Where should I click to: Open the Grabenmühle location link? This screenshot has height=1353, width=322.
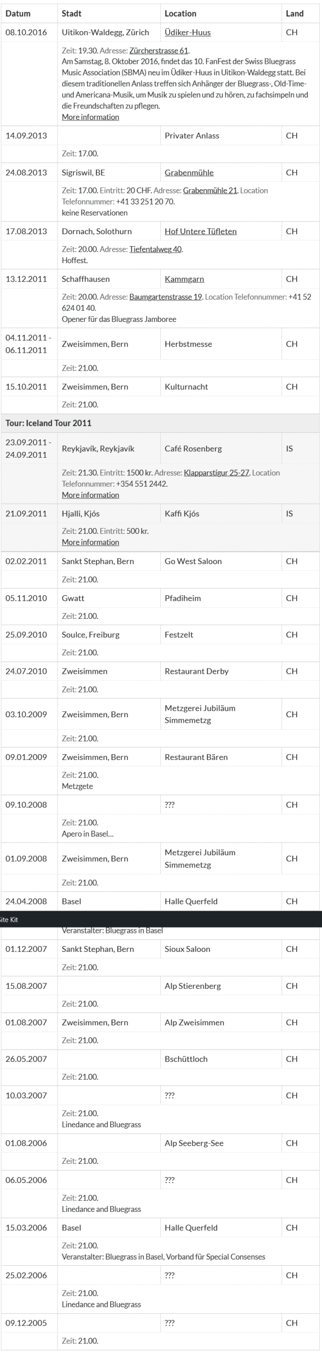click(189, 172)
